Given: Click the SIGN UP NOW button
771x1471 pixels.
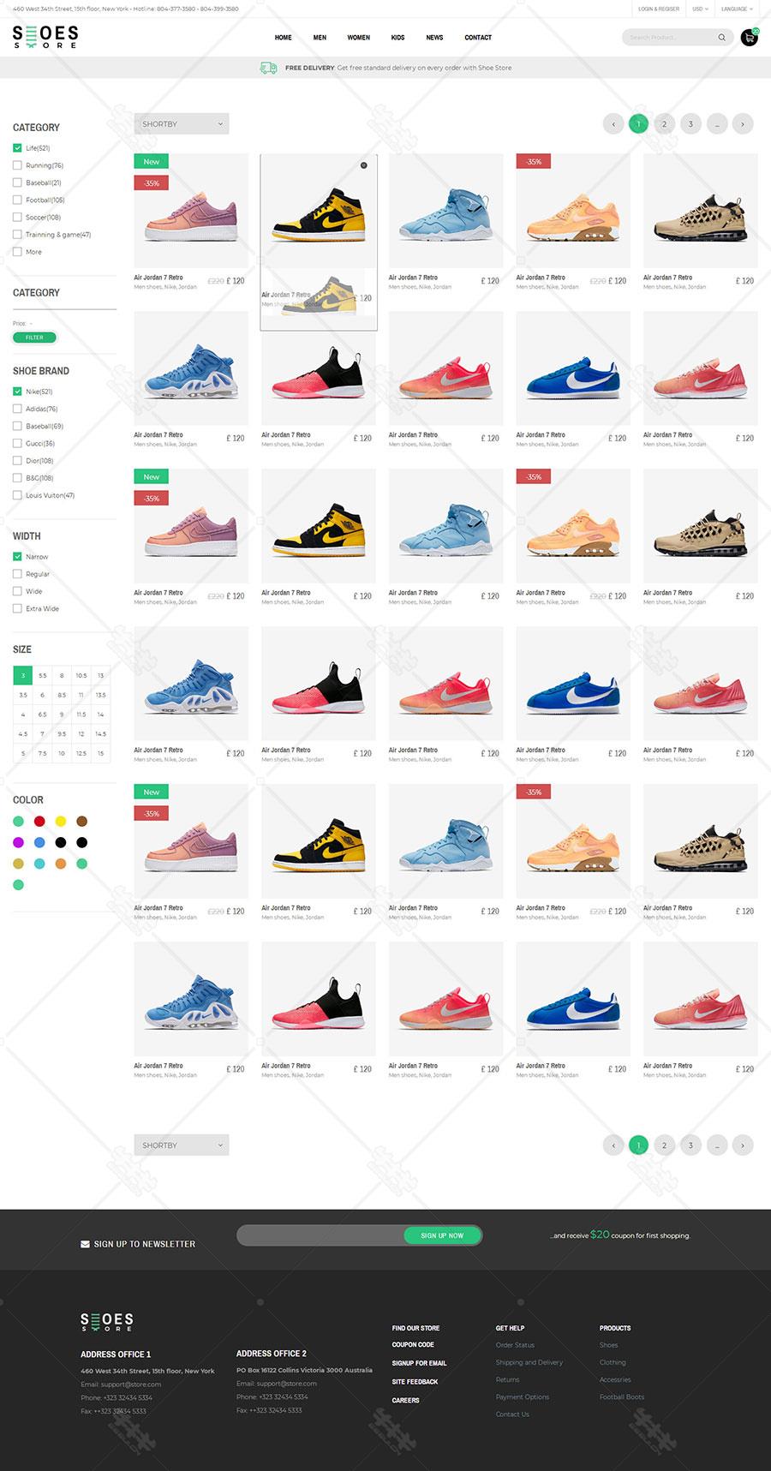Looking at the screenshot, I should pos(442,1235).
